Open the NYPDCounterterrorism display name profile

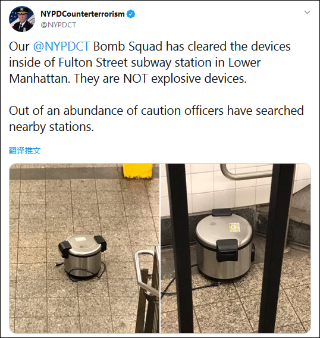coord(83,14)
